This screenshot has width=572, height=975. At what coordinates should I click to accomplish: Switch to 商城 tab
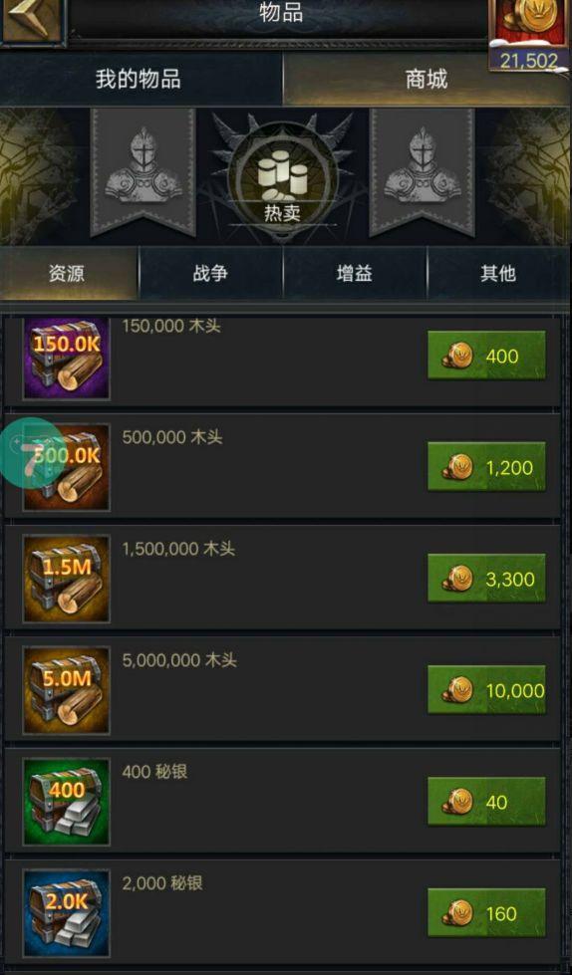[x=427, y=79]
